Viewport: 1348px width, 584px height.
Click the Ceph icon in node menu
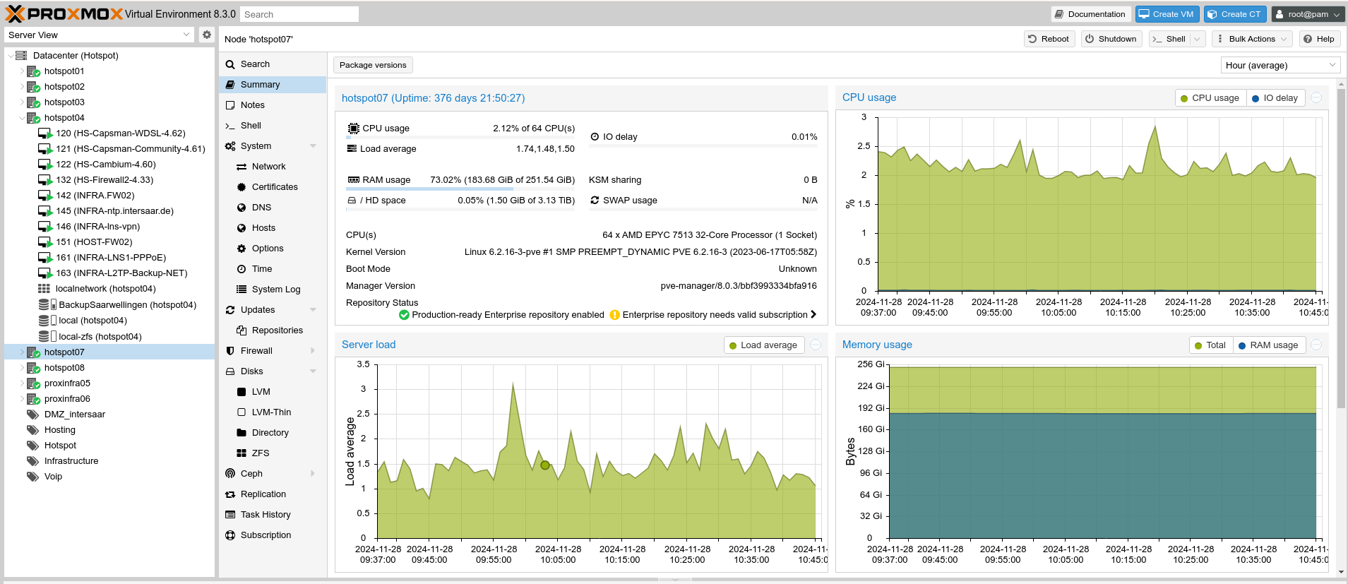(230, 474)
